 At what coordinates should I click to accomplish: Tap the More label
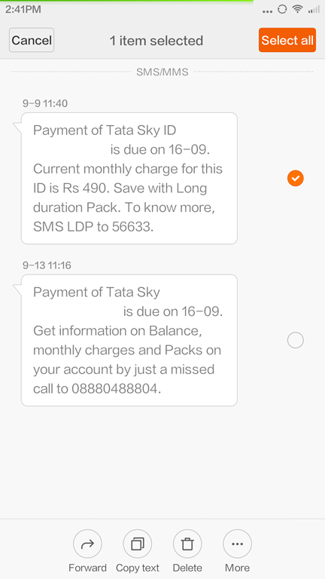237,568
